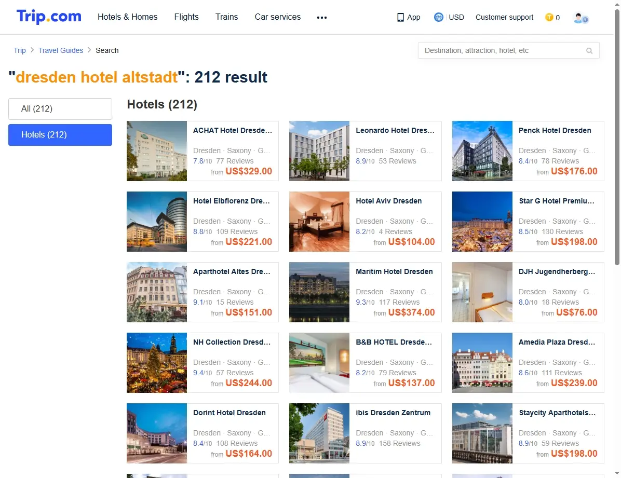Click the globe language icon
The height and width of the screenshot is (478, 621).
[438, 17]
